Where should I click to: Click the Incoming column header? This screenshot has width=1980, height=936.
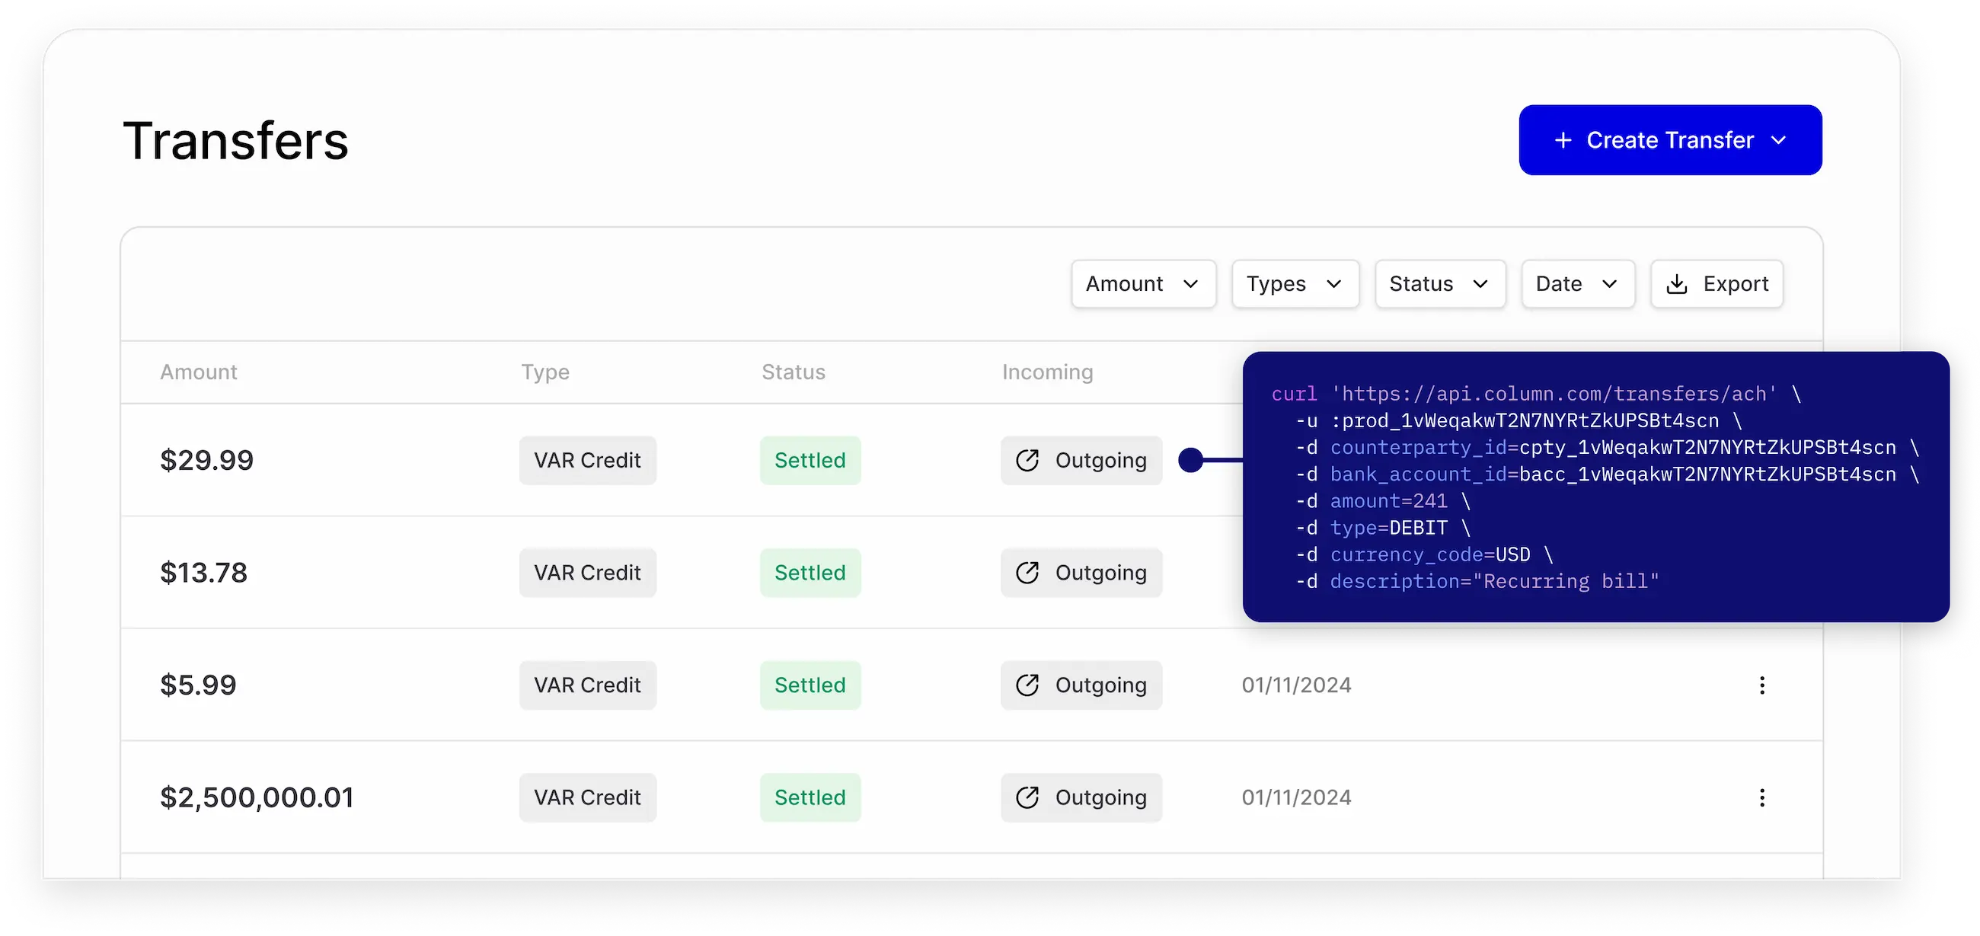click(1047, 372)
